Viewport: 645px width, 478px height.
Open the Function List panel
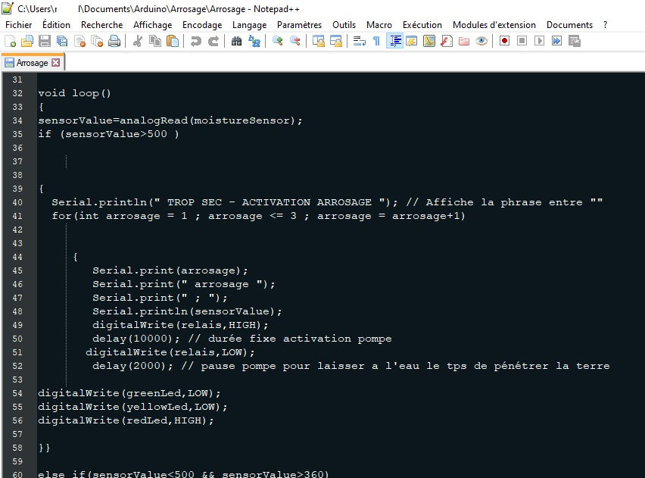[447, 41]
